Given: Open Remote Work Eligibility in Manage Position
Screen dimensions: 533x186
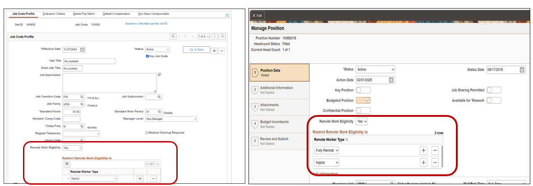Looking at the screenshot, I should pyautogui.click(x=362, y=121).
